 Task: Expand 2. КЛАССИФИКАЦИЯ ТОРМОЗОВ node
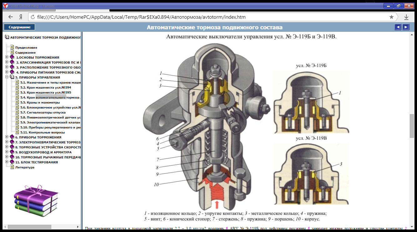pyautogui.click(x=7, y=62)
